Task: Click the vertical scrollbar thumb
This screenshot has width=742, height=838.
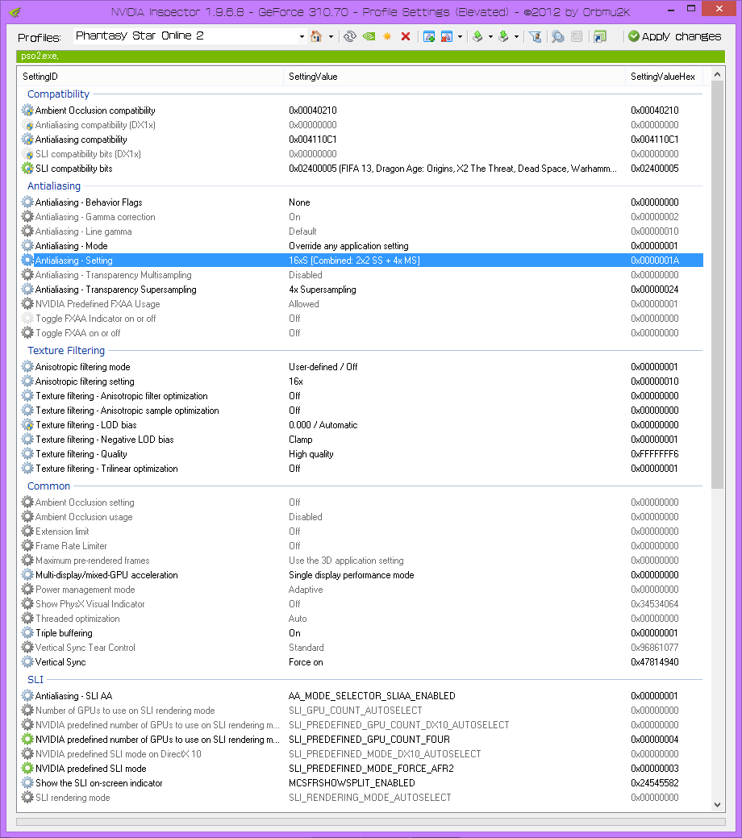Action: pos(718,285)
